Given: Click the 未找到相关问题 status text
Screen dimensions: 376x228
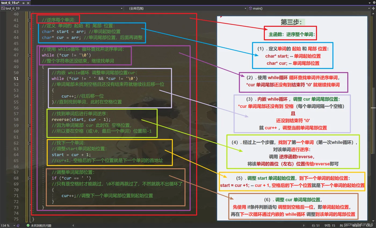Looking at the screenshot, I should coord(41,226).
